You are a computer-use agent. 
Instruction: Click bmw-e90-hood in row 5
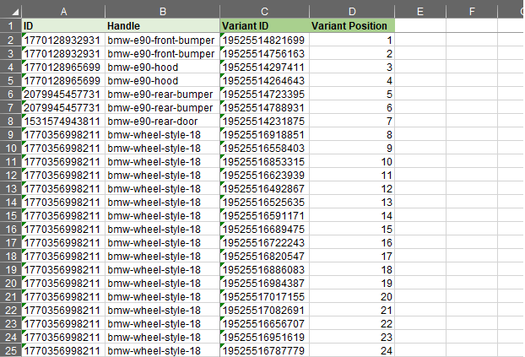point(163,80)
